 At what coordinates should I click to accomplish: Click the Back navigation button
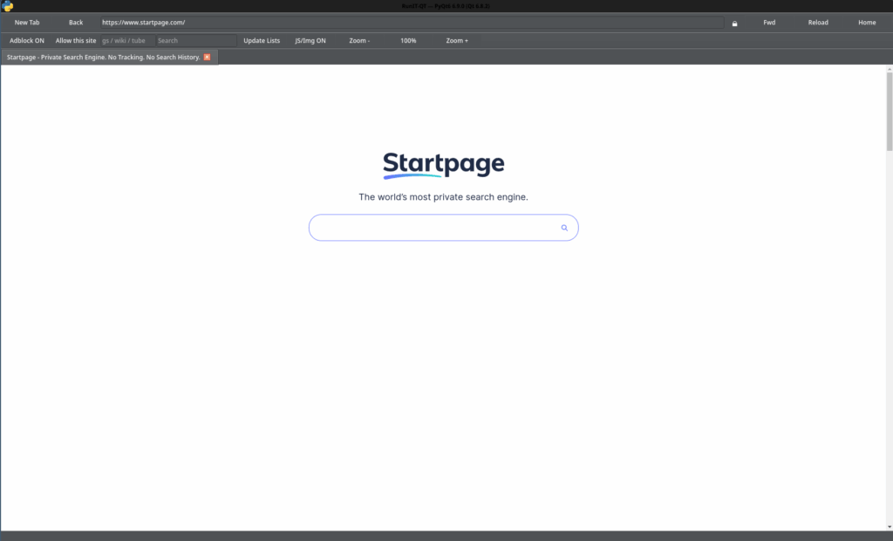point(76,22)
